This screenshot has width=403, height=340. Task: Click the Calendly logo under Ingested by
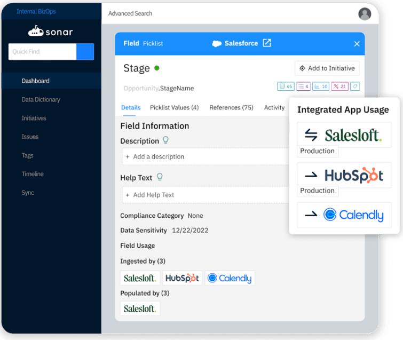point(230,278)
